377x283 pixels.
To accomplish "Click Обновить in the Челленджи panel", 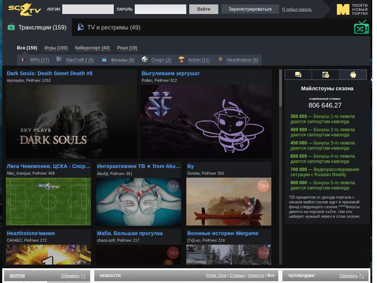I will (348, 276).
